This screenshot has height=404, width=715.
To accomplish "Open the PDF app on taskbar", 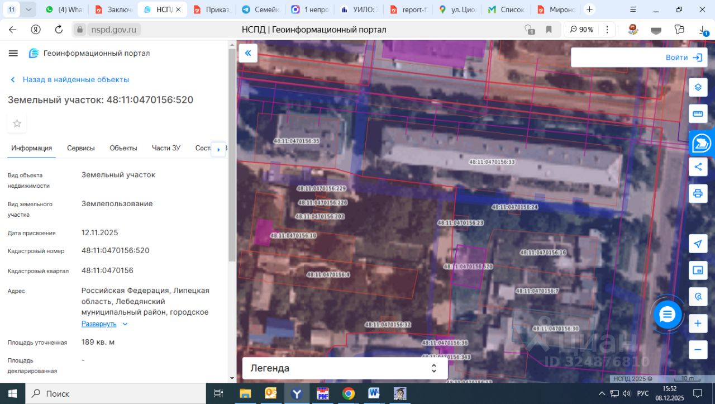I will (322, 393).
